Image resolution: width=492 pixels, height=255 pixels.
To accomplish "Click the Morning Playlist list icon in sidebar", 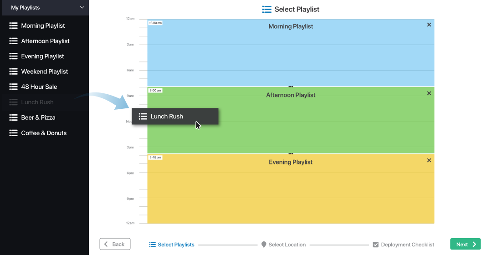I will (14, 25).
